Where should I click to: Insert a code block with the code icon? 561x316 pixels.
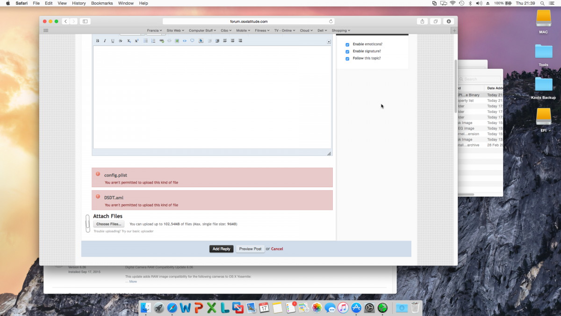pos(185,41)
